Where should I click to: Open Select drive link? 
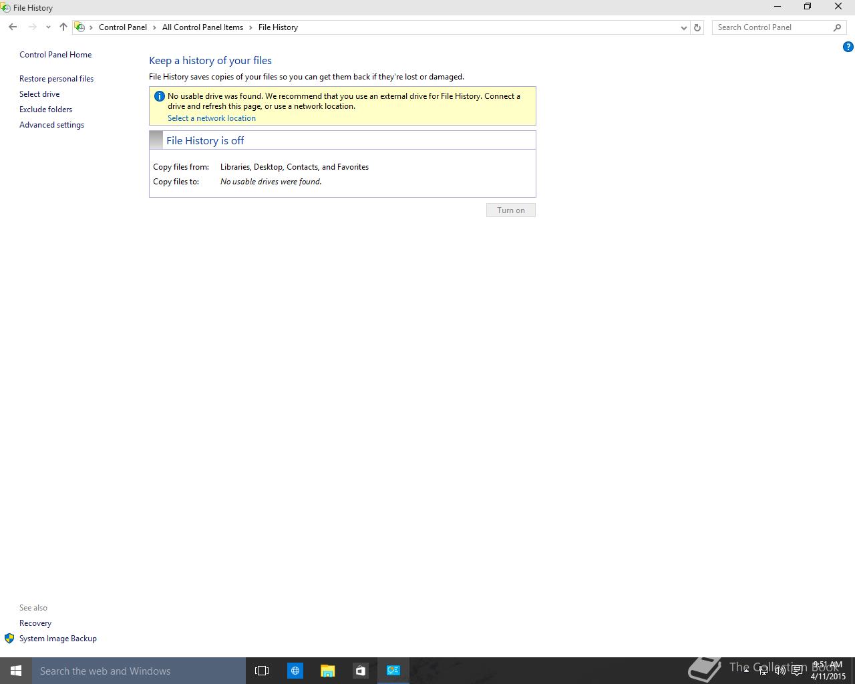(x=39, y=94)
